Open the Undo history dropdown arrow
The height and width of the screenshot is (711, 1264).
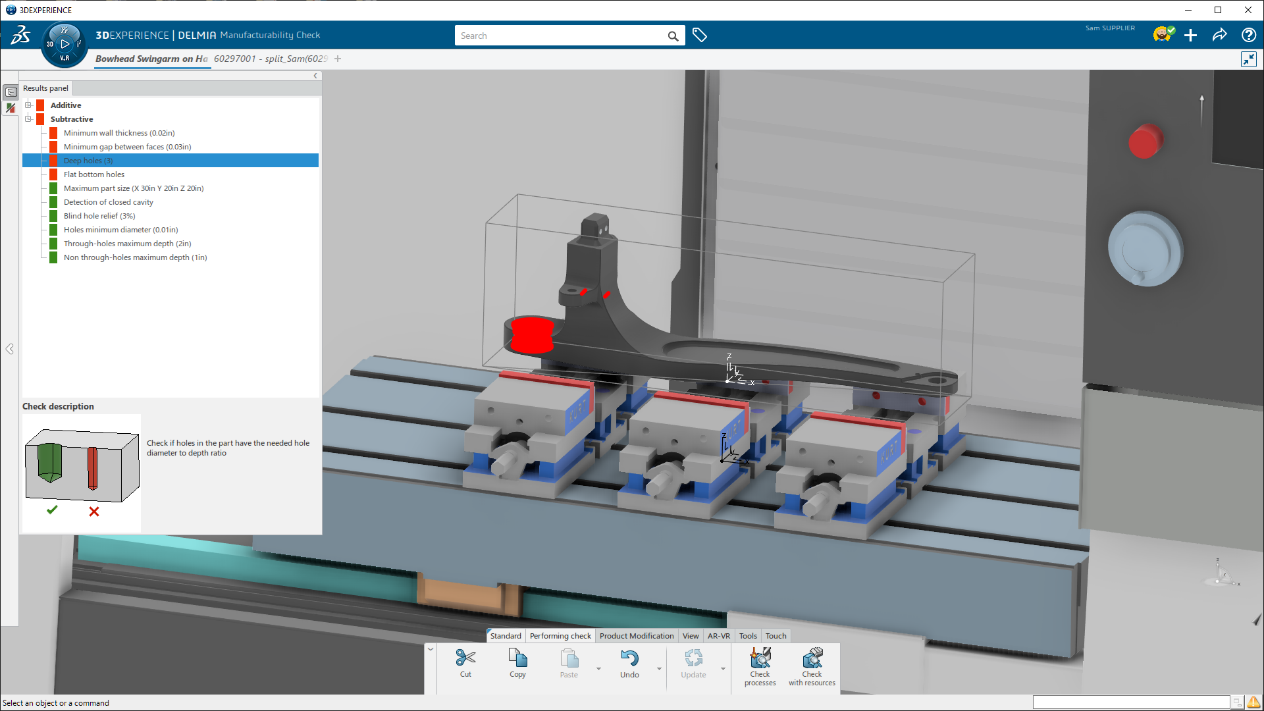tap(659, 669)
